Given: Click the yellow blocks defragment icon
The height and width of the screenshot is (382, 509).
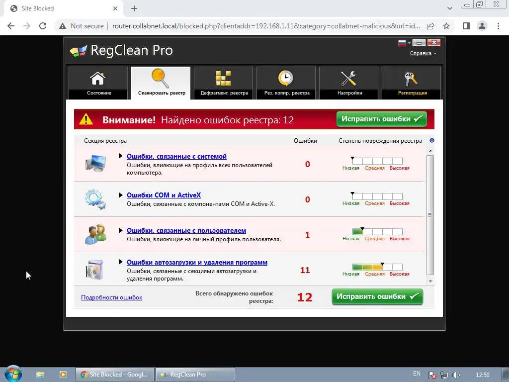Looking at the screenshot, I should click(x=223, y=78).
